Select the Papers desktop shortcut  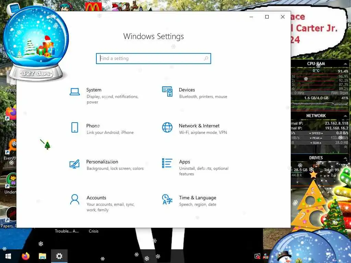tap(9, 217)
